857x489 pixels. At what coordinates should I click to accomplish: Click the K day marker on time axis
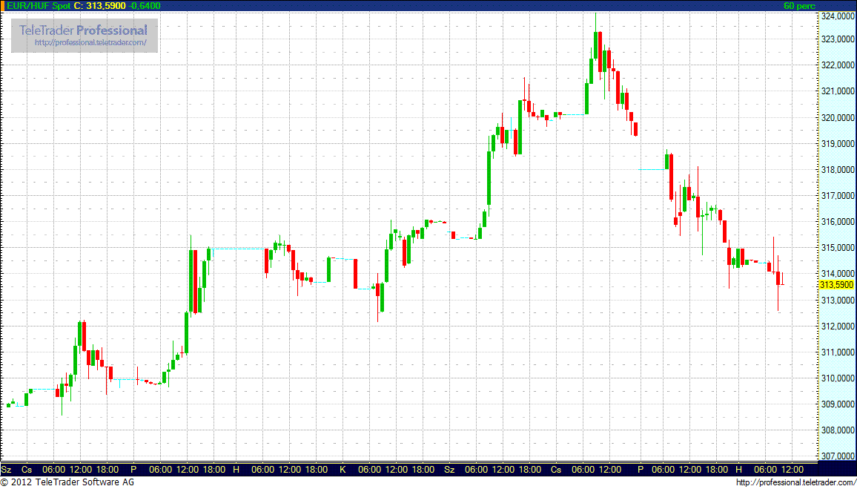(343, 470)
